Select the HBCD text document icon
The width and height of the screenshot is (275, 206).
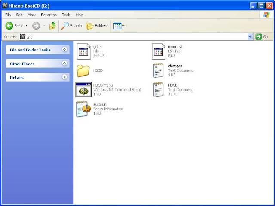[158, 90]
